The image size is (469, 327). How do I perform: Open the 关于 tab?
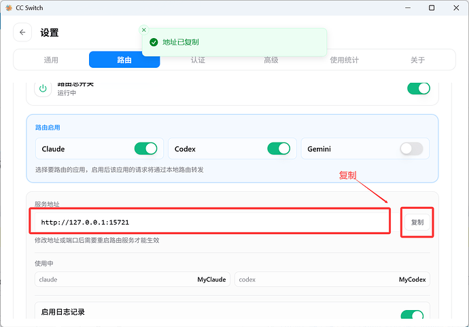(417, 60)
